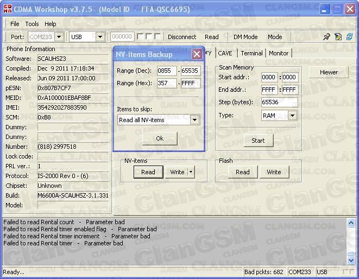Switch to the CAVE tab

point(225,53)
